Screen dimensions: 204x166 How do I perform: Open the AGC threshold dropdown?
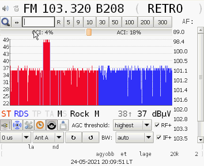[132, 125]
